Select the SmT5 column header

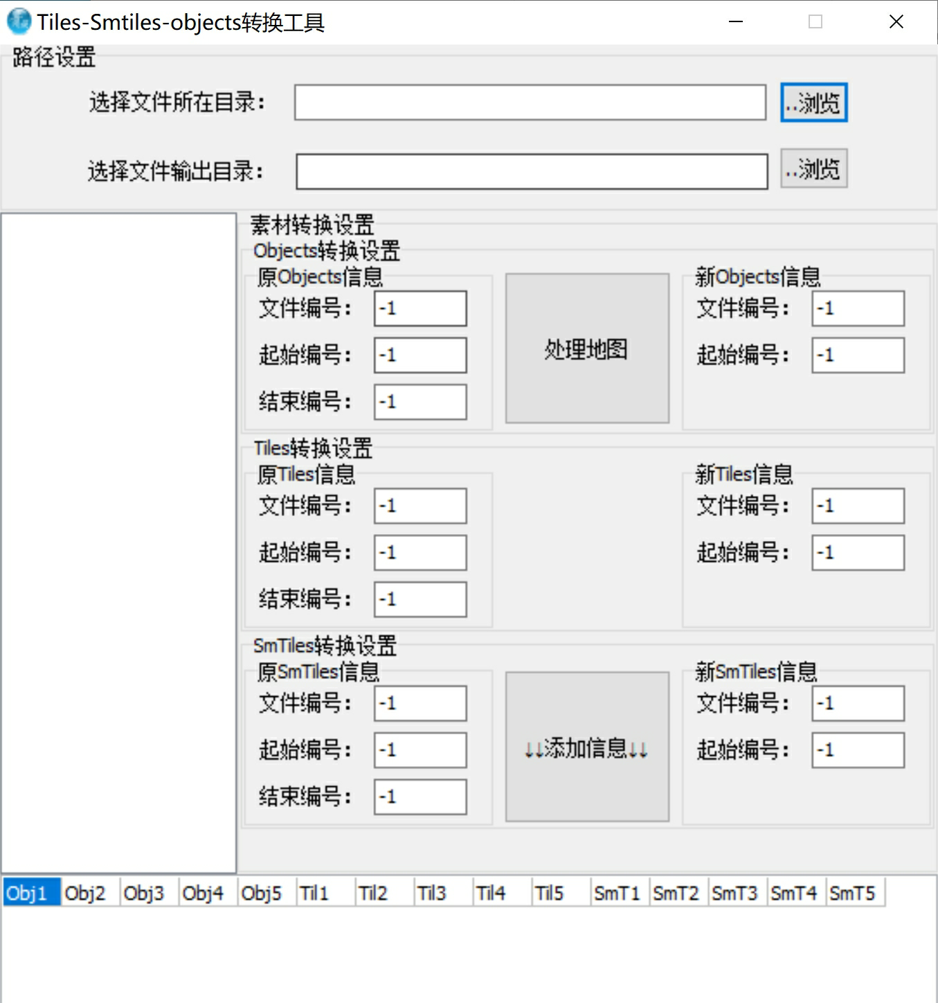856,892
